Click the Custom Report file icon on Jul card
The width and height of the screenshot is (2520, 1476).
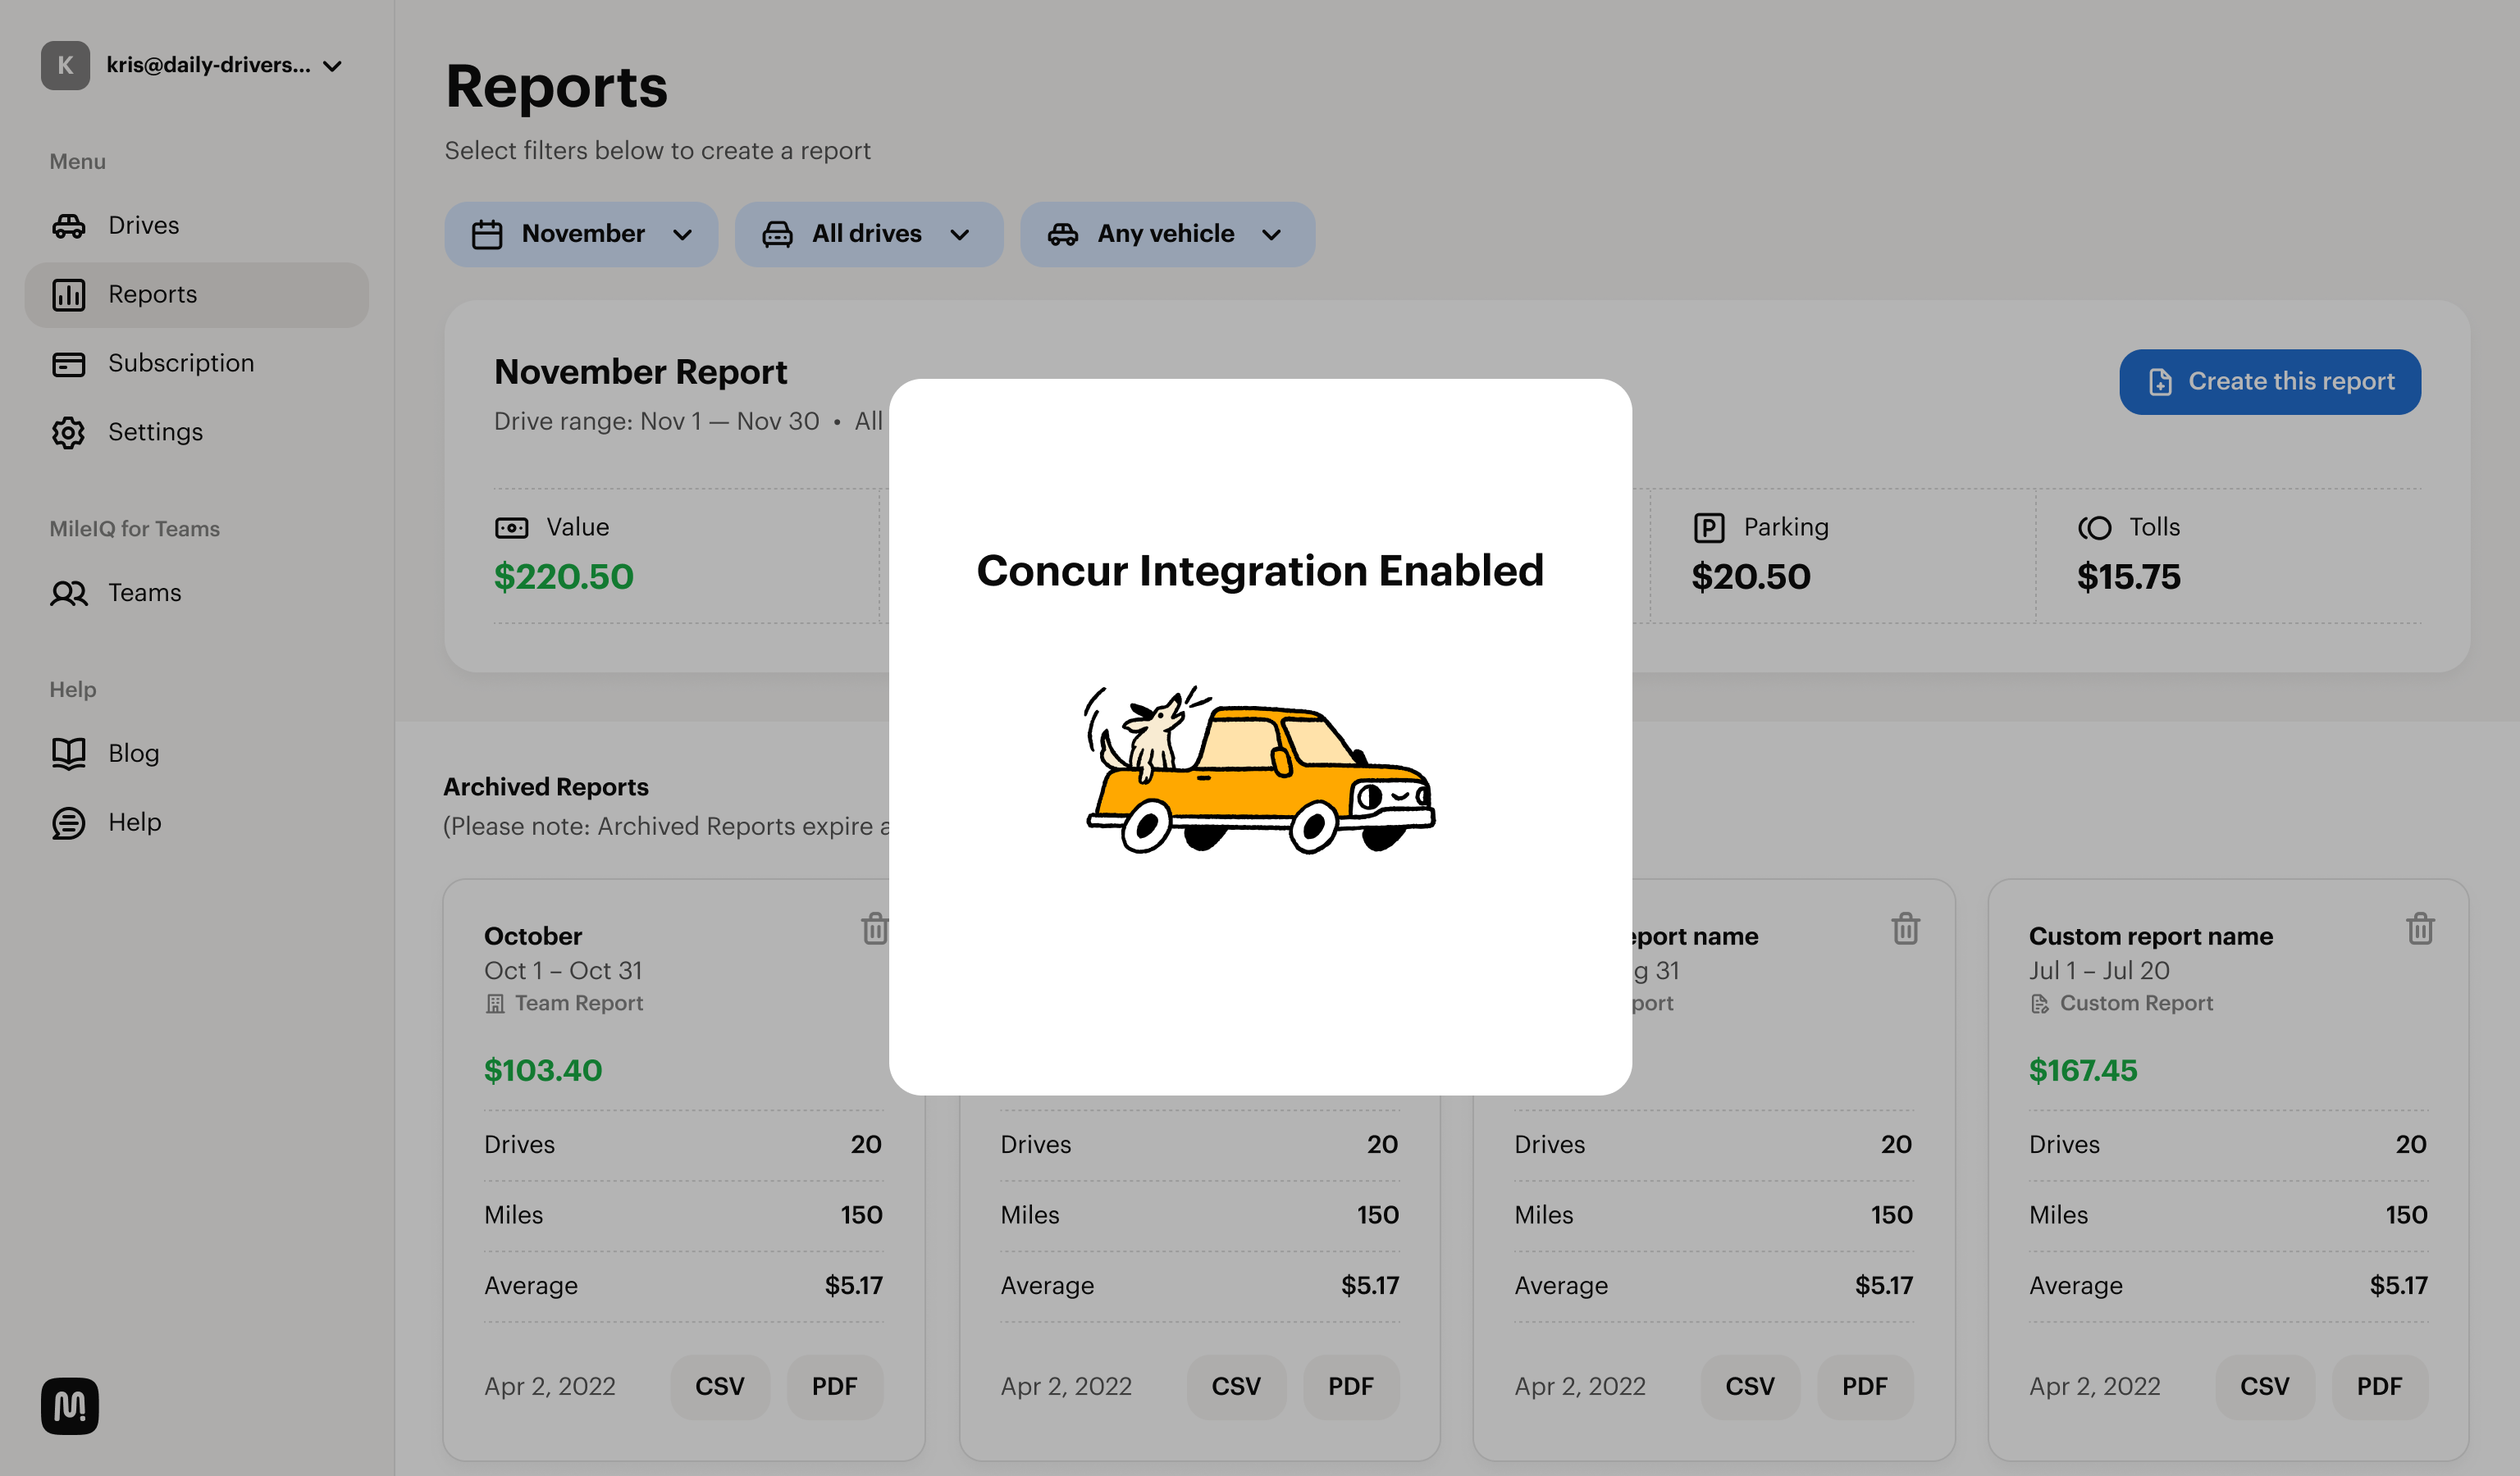(x=2039, y=1004)
